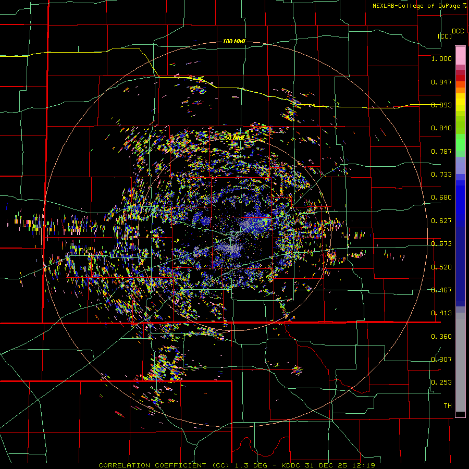
Task: Select the 100 NMI range ring label
Action: coord(234,41)
